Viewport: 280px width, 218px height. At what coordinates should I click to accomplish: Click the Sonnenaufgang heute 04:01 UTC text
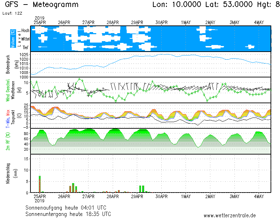point(68,208)
